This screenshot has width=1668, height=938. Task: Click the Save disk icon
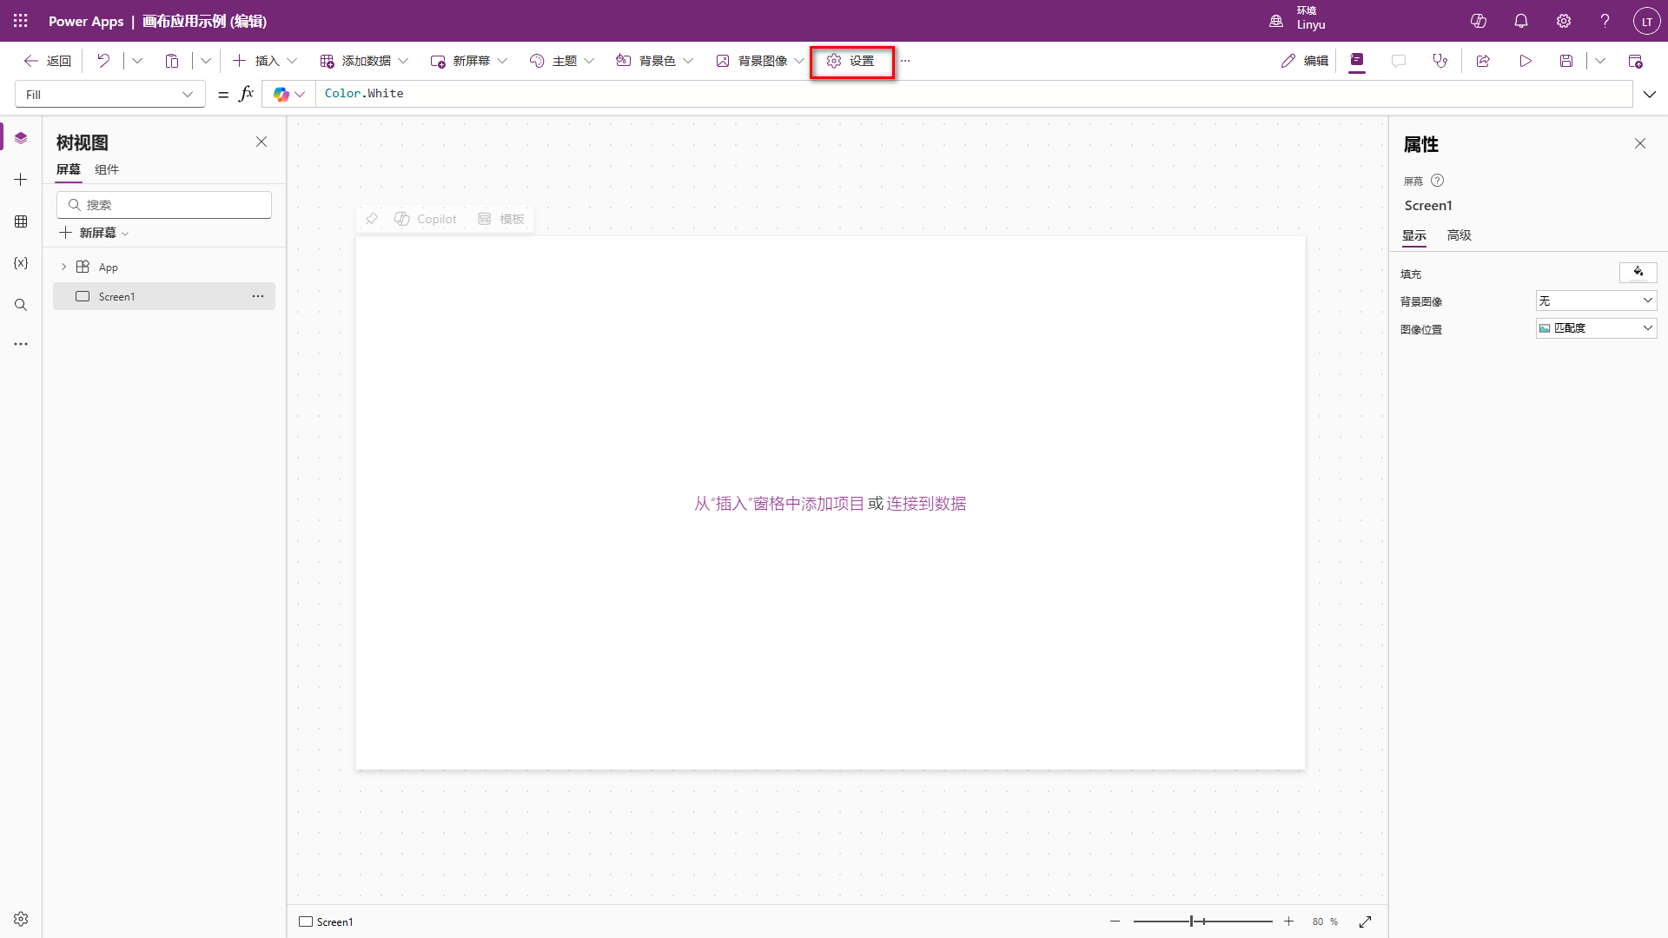pos(1566,61)
